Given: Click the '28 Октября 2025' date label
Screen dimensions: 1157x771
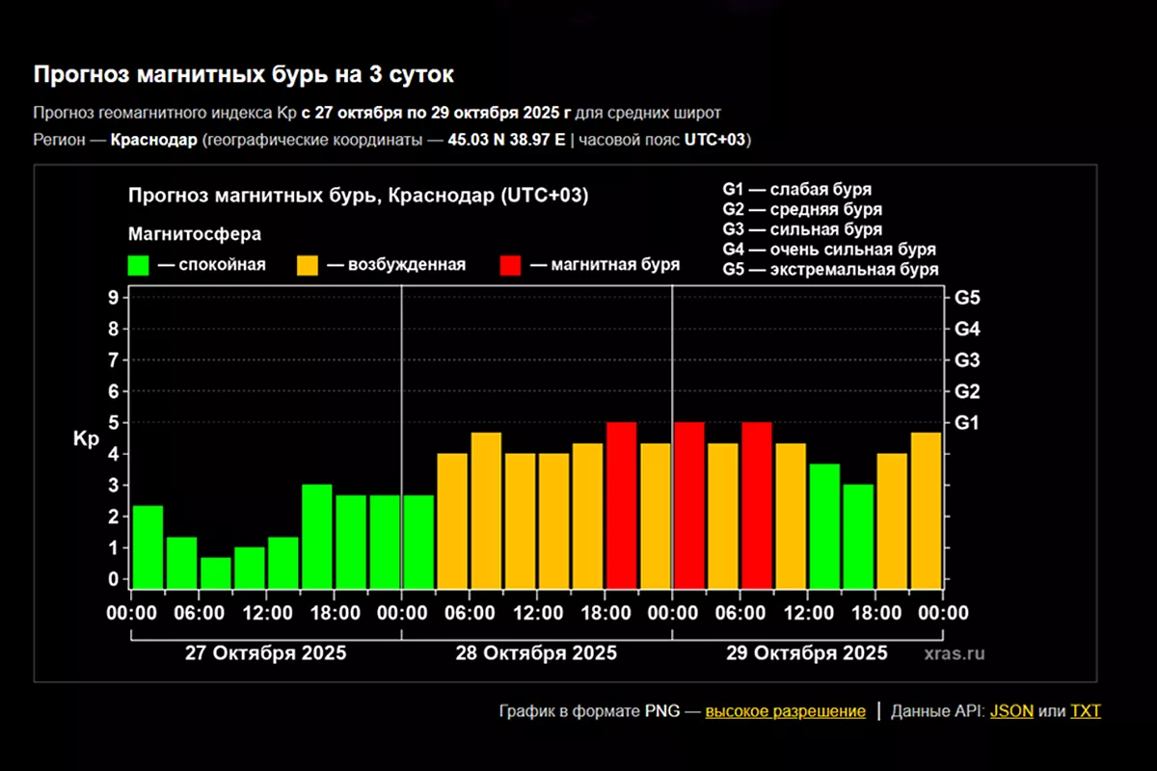Looking at the screenshot, I should pyautogui.click(x=536, y=652).
